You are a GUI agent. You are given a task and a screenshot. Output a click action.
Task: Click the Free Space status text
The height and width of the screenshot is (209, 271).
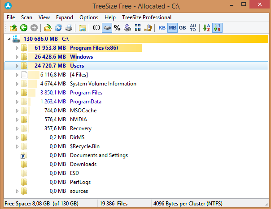(x=41, y=204)
